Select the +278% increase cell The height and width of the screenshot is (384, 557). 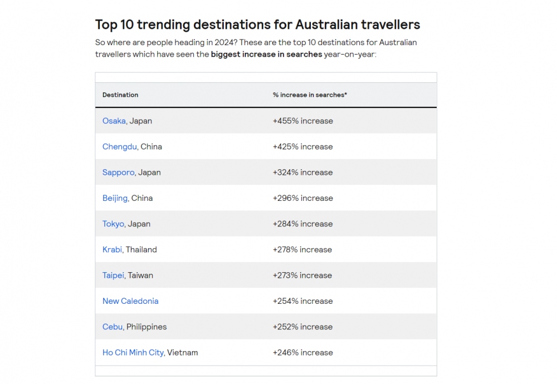coord(302,249)
